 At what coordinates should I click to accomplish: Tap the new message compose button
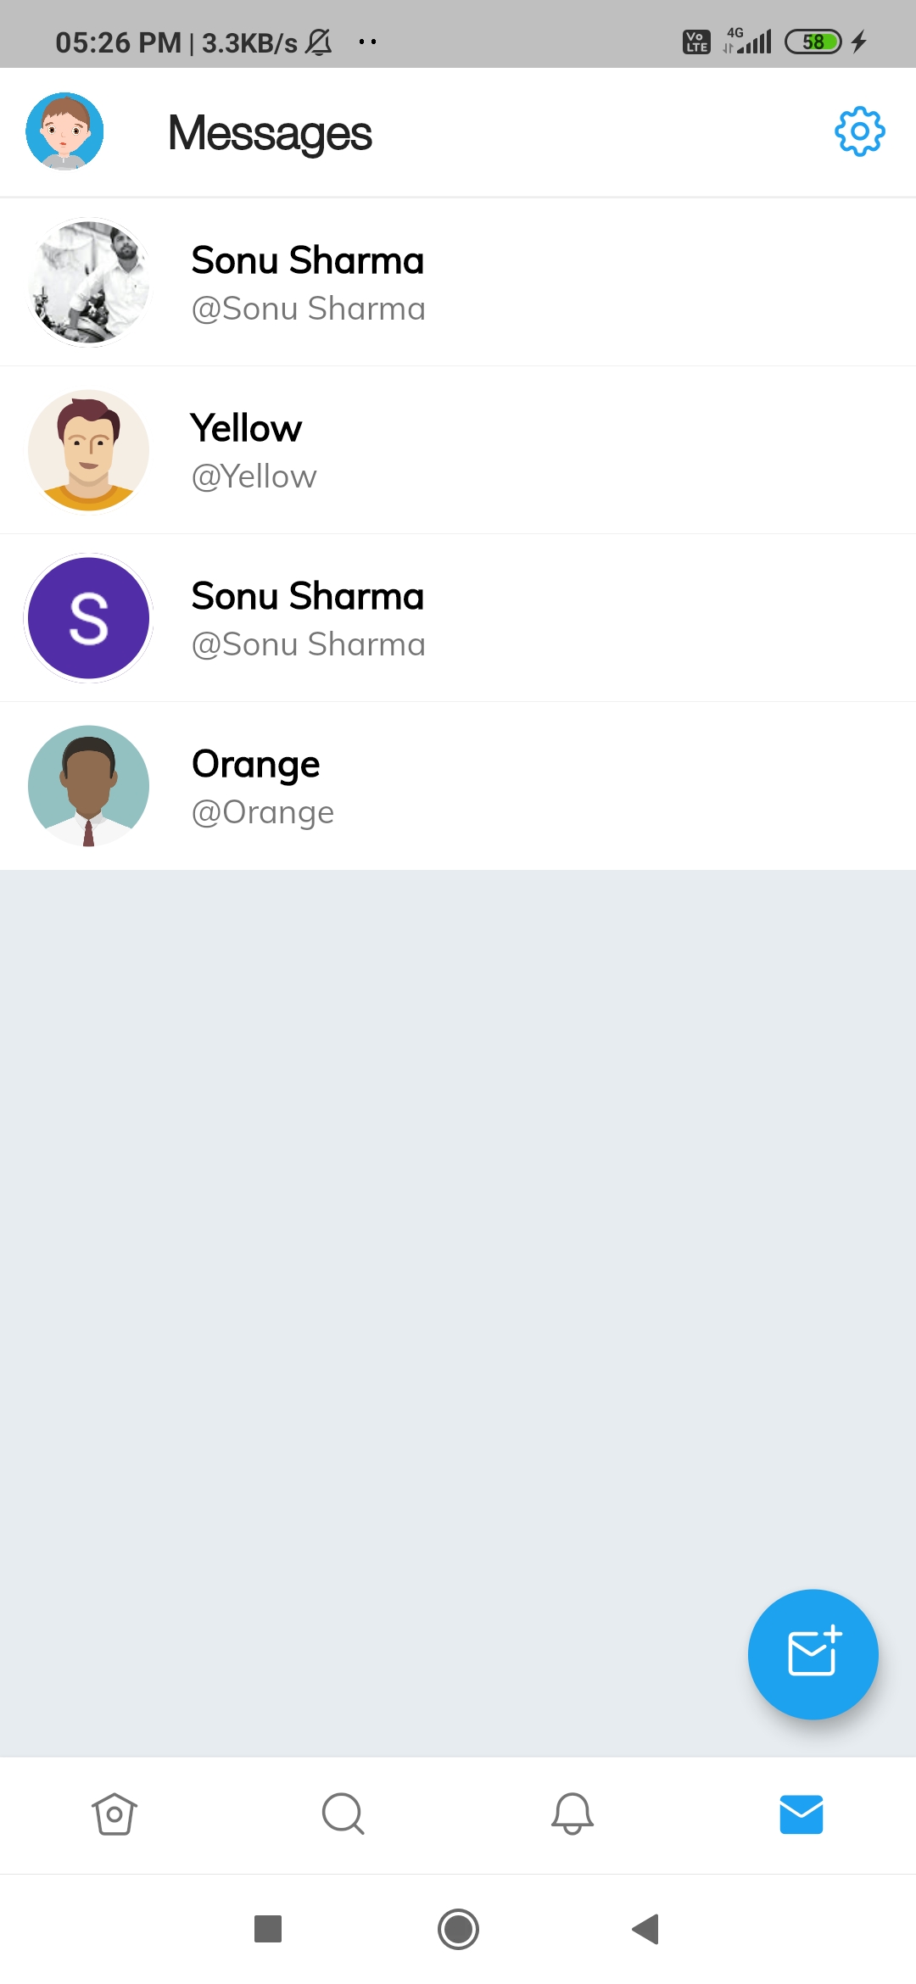pos(813,1654)
